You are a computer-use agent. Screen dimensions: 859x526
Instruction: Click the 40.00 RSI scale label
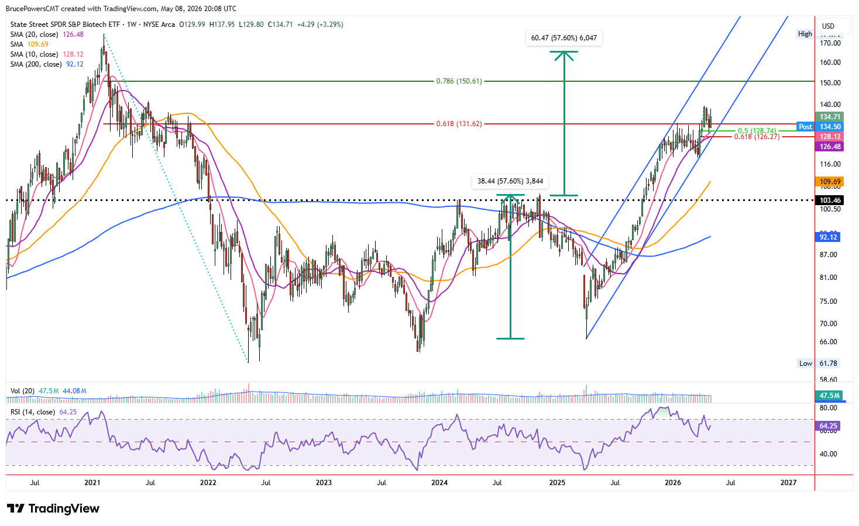(829, 454)
